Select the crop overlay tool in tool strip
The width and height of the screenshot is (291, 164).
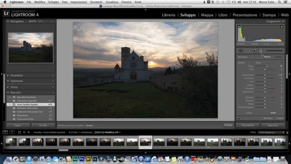241,51
